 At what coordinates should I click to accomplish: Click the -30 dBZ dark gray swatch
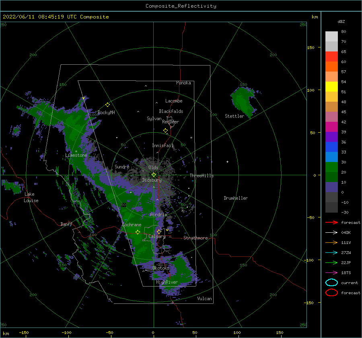[331, 207]
